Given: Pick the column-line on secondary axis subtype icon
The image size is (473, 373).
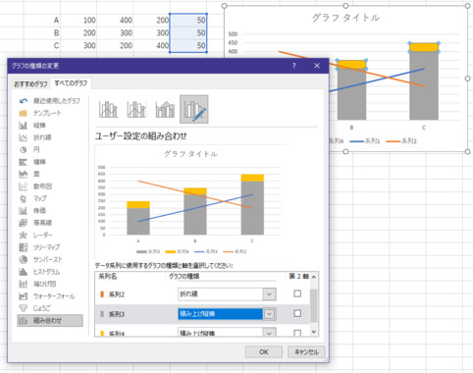Looking at the screenshot, I should (136, 109).
